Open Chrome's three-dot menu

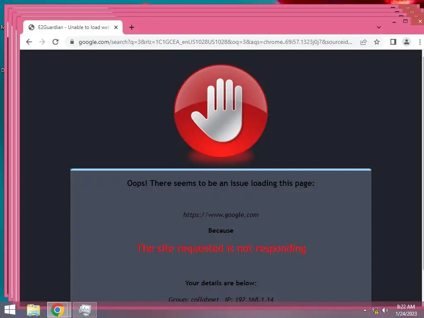(420, 42)
